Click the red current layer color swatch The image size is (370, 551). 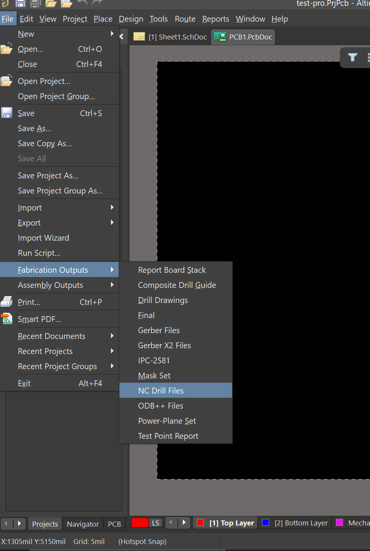pos(140,523)
